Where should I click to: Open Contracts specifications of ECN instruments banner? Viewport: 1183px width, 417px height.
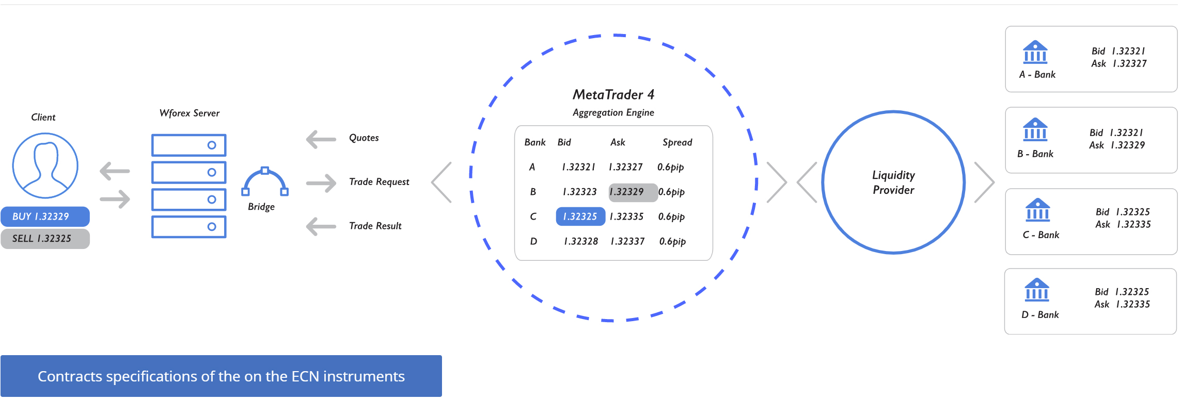pyautogui.click(x=221, y=376)
